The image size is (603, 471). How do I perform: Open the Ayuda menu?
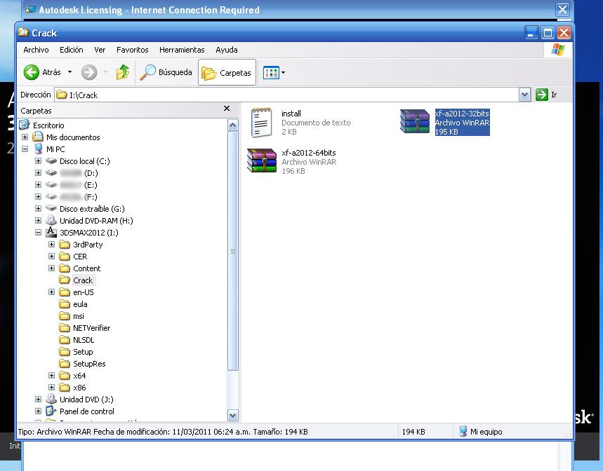click(x=227, y=50)
